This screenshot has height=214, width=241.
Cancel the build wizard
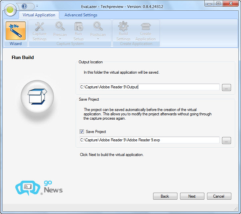219,196
